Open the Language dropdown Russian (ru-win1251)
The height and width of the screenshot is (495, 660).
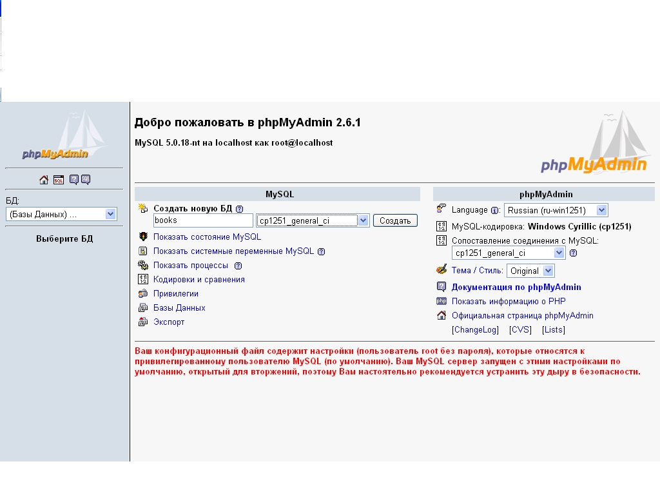pyautogui.click(x=556, y=210)
